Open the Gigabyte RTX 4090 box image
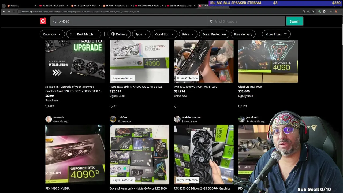 click(x=268, y=61)
